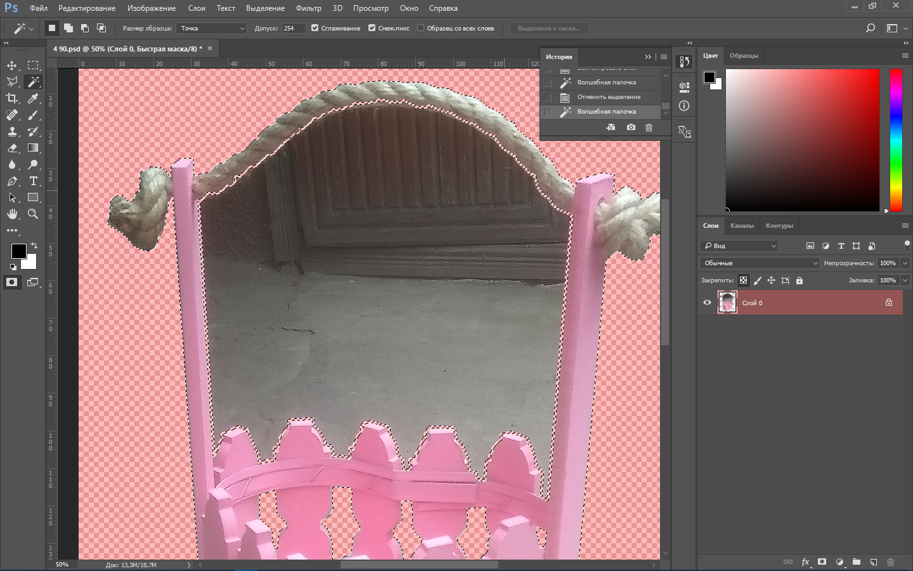
Task: Open the three-dots edit toolbar button
Action: point(12,230)
